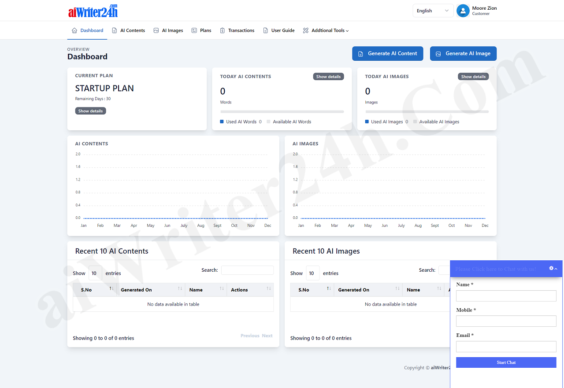
Task: Click the Transactions clipboard icon
Action: (x=223, y=30)
